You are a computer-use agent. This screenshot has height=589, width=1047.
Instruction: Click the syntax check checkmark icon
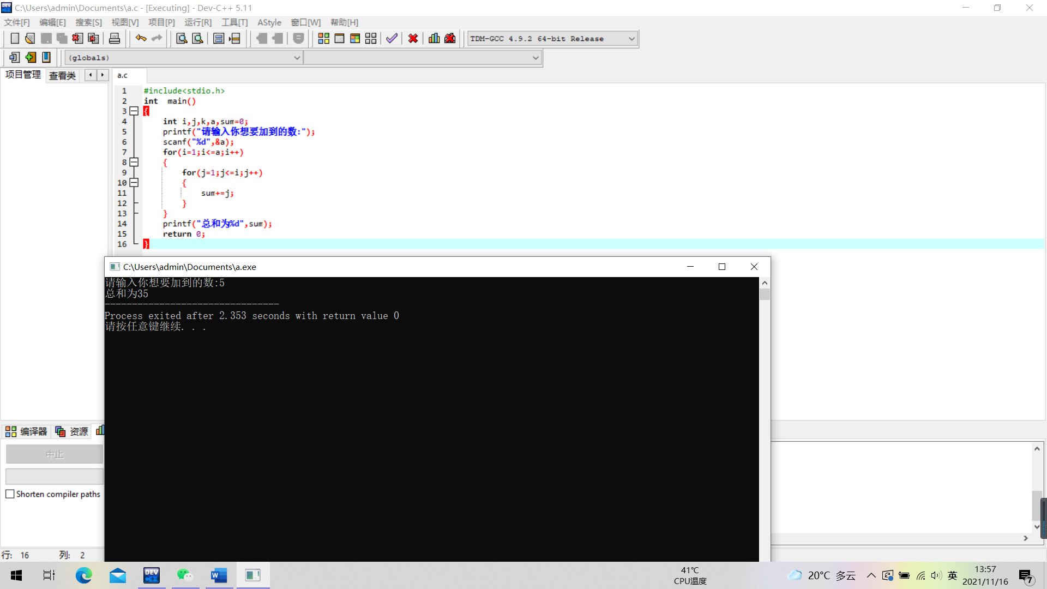392,38
